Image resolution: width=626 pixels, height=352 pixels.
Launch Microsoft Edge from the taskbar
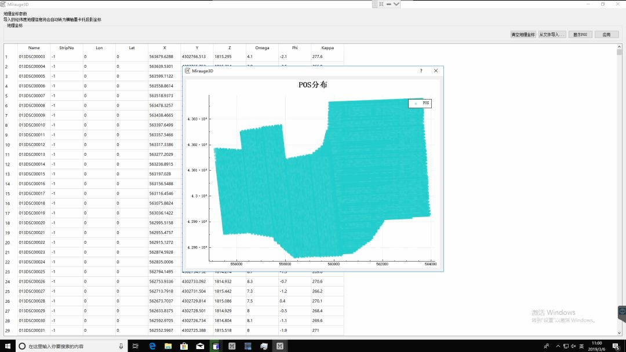[152, 346]
